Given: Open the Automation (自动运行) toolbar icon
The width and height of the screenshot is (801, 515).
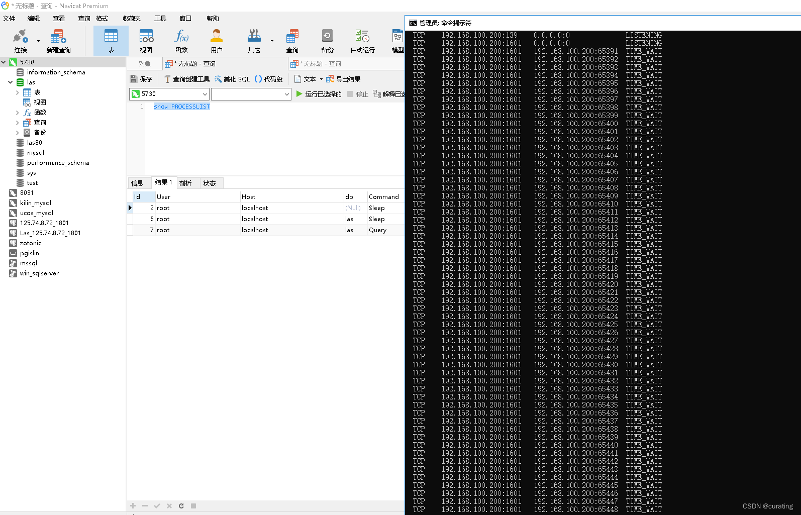Looking at the screenshot, I should tap(362, 41).
